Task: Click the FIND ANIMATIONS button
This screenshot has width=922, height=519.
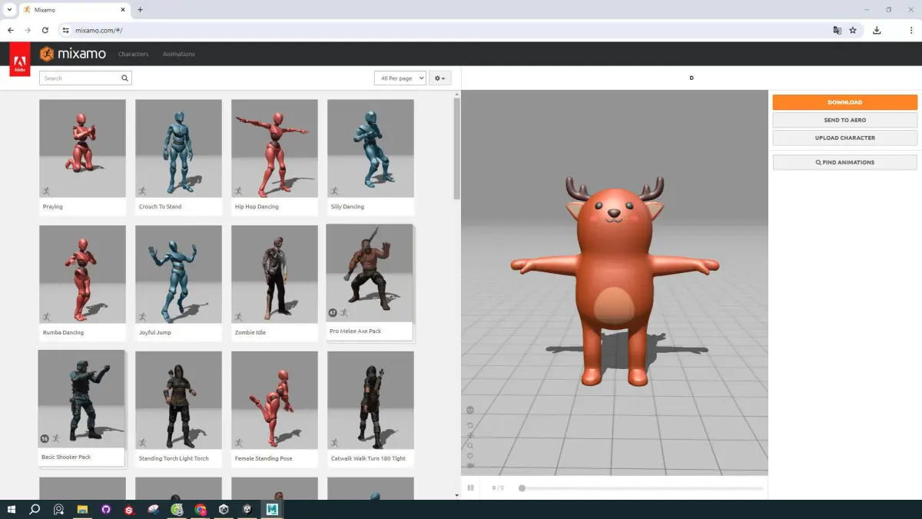Action: click(x=844, y=162)
